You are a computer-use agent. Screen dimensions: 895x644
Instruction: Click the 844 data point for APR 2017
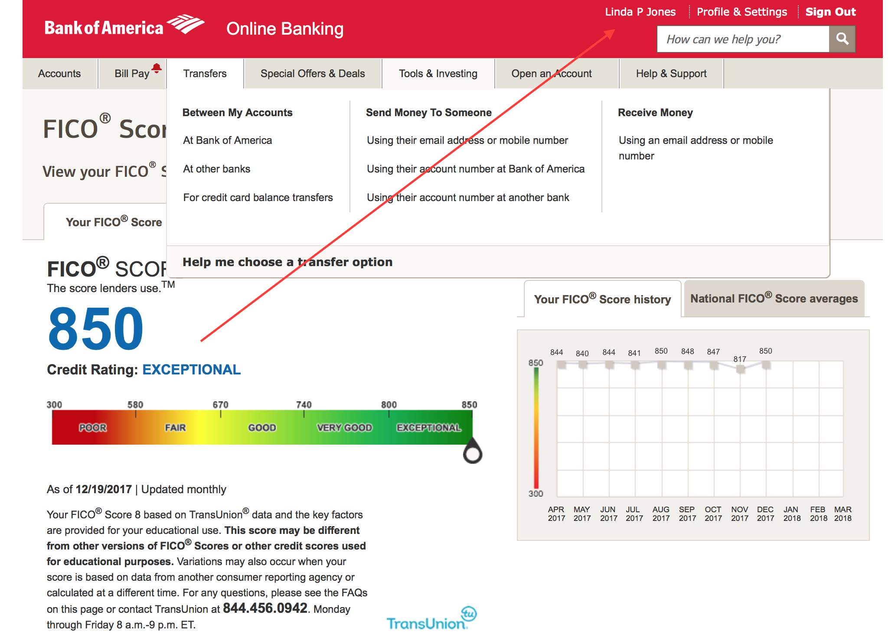click(562, 365)
